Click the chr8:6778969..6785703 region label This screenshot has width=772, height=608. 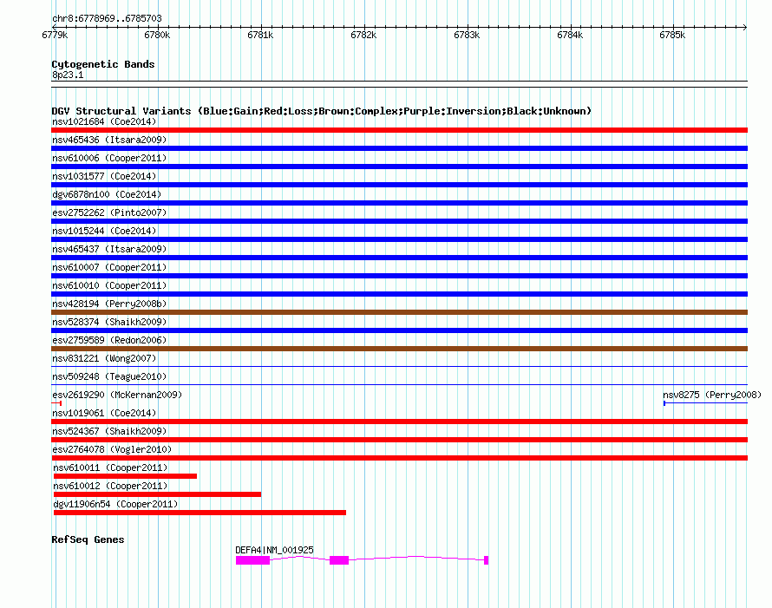click(107, 18)
